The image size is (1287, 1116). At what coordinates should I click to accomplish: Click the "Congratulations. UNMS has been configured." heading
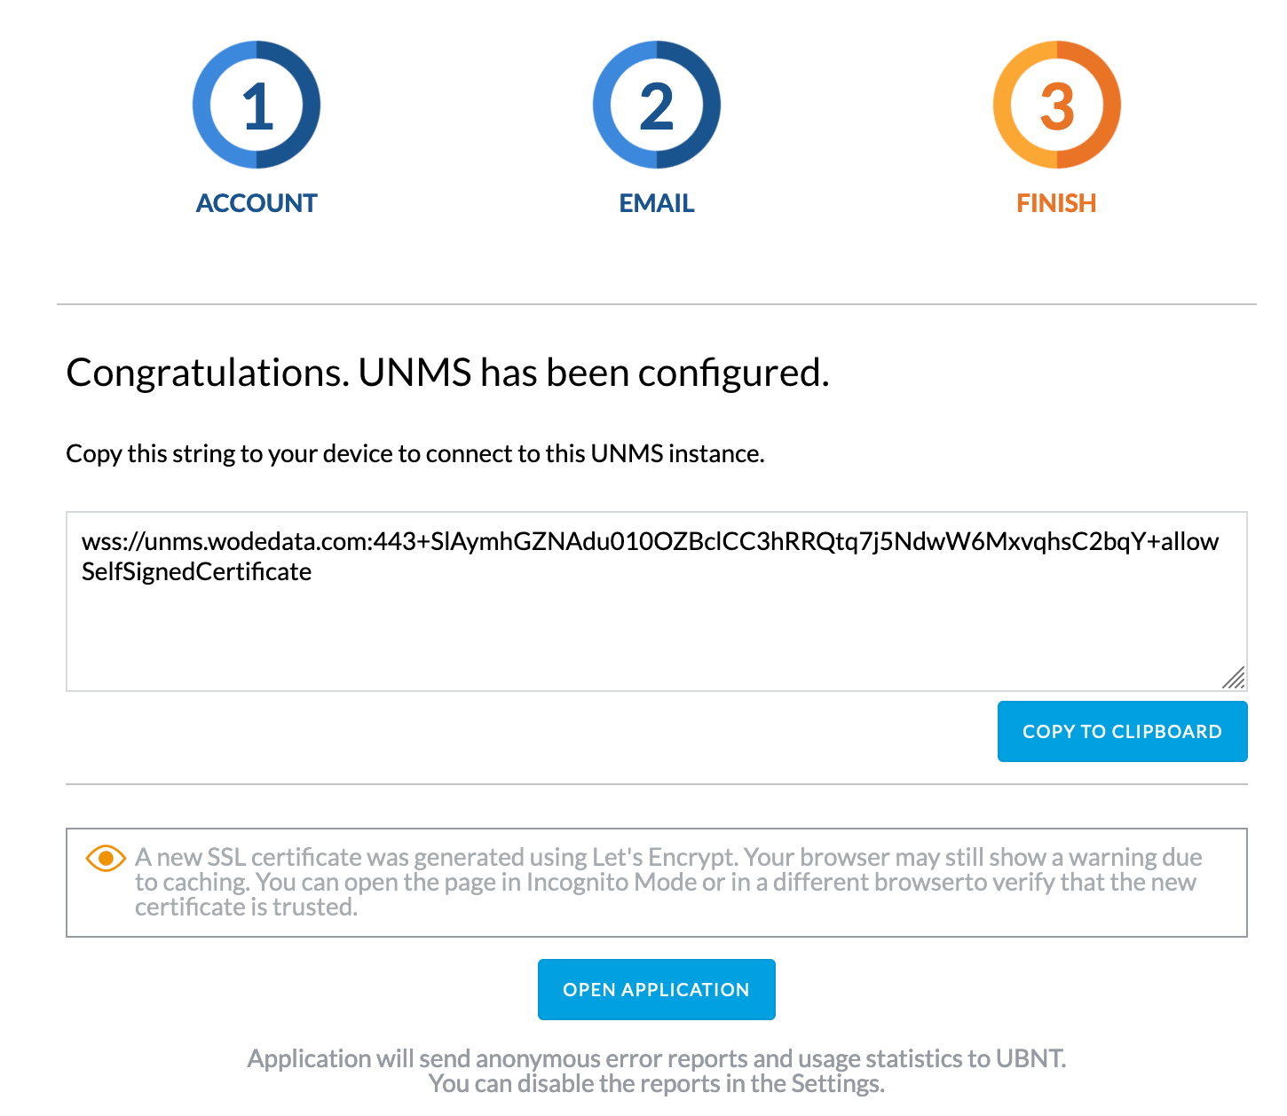(x=447, y=373)
